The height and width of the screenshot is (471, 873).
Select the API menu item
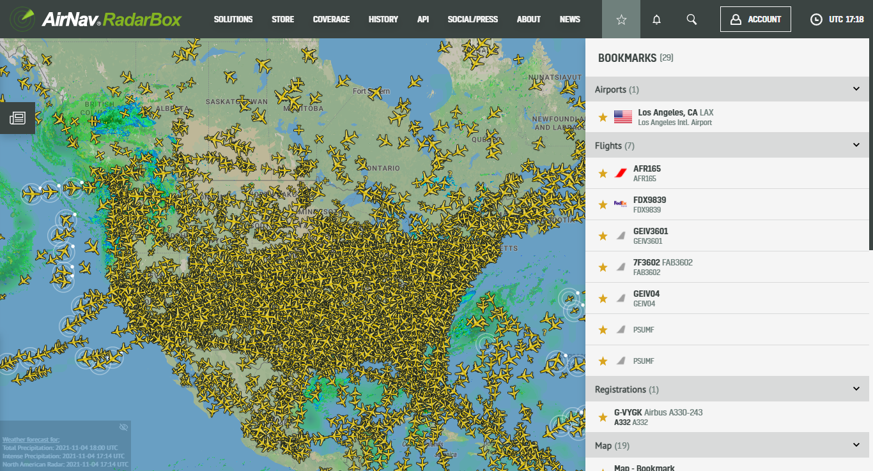pos(423,19)
